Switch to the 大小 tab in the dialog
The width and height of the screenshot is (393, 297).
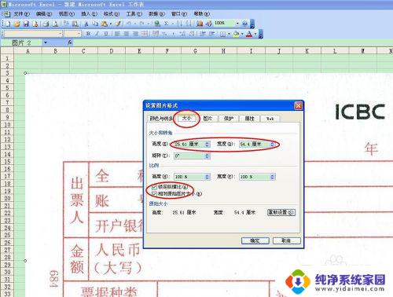click(186, 119)
